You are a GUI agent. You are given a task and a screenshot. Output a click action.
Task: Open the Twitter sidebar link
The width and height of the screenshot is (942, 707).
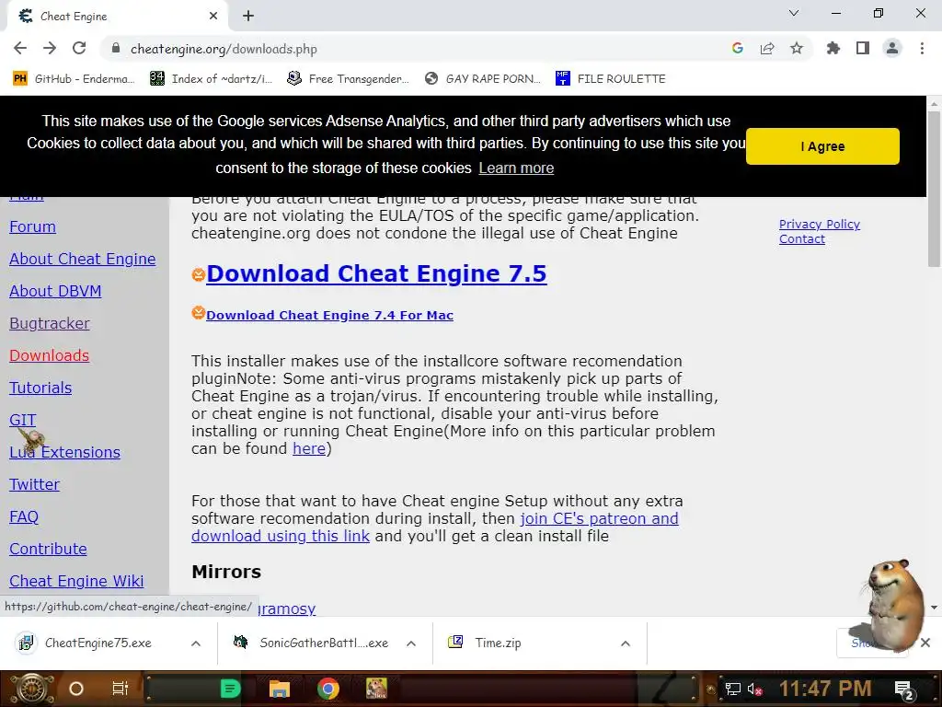point(34,484)
